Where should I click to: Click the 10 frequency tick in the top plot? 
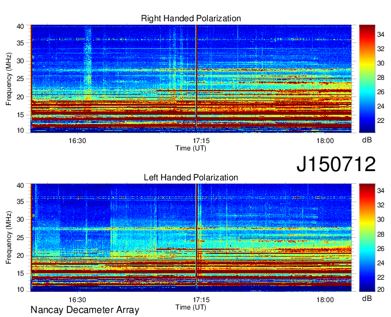20,130
